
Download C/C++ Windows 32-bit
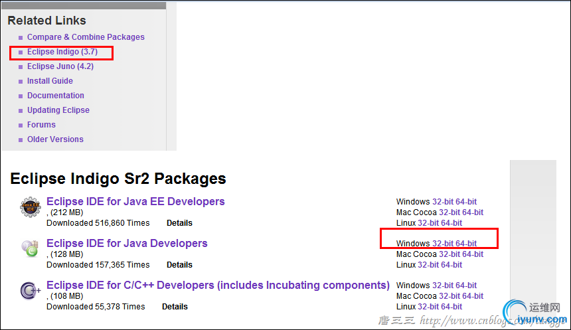tap(442, 286)
